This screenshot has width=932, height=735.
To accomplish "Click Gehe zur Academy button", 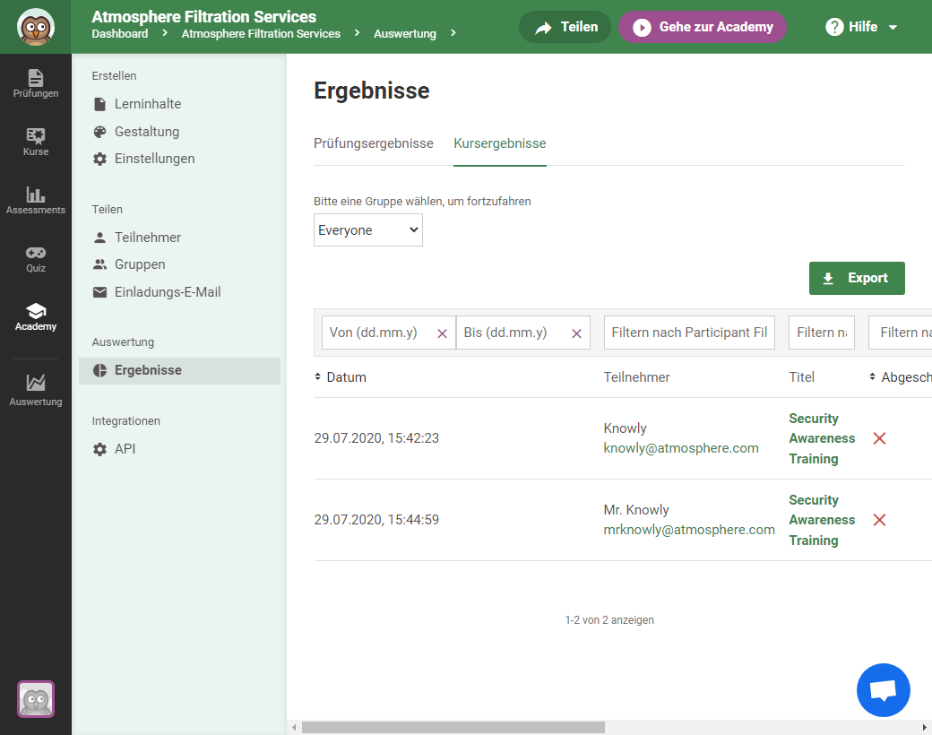I will point(703,27).
